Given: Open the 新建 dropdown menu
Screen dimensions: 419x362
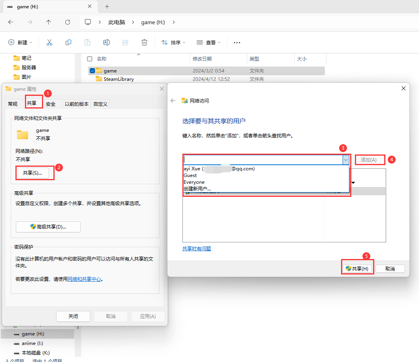Looking at the screenshot, I should tap(20, 42).
